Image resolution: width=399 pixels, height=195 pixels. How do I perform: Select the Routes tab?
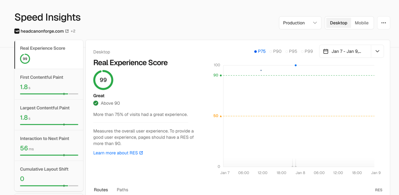point(101,190)
